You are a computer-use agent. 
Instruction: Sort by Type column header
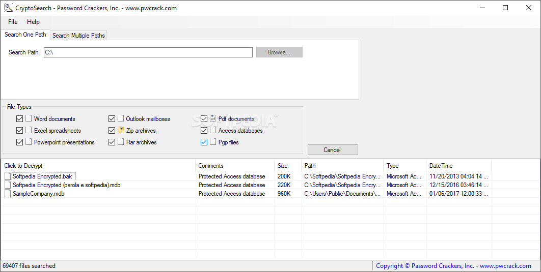[404, 166]
